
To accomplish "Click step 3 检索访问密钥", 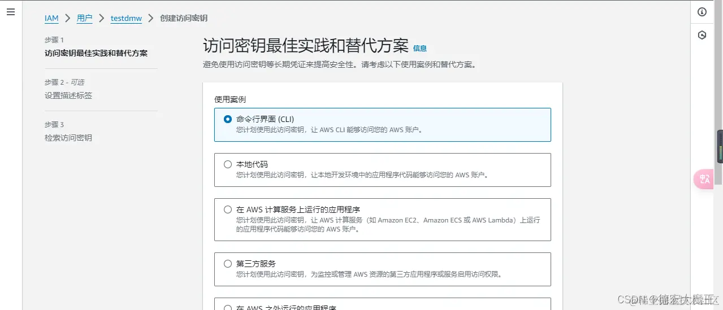I will tap(68, 138).
